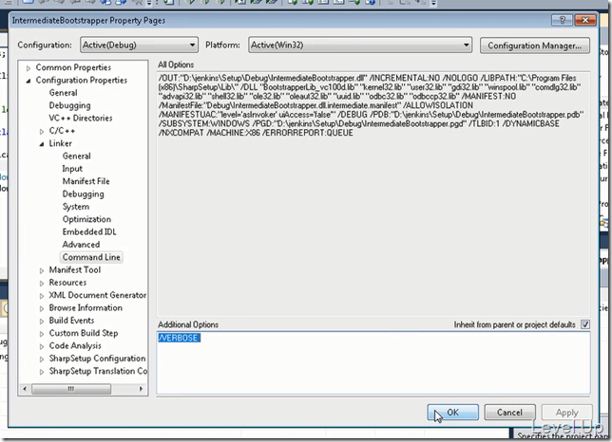Expand the SharpSetup Configuration node
Viewport: 612px width, 442px height.
[x=42, y=359]
